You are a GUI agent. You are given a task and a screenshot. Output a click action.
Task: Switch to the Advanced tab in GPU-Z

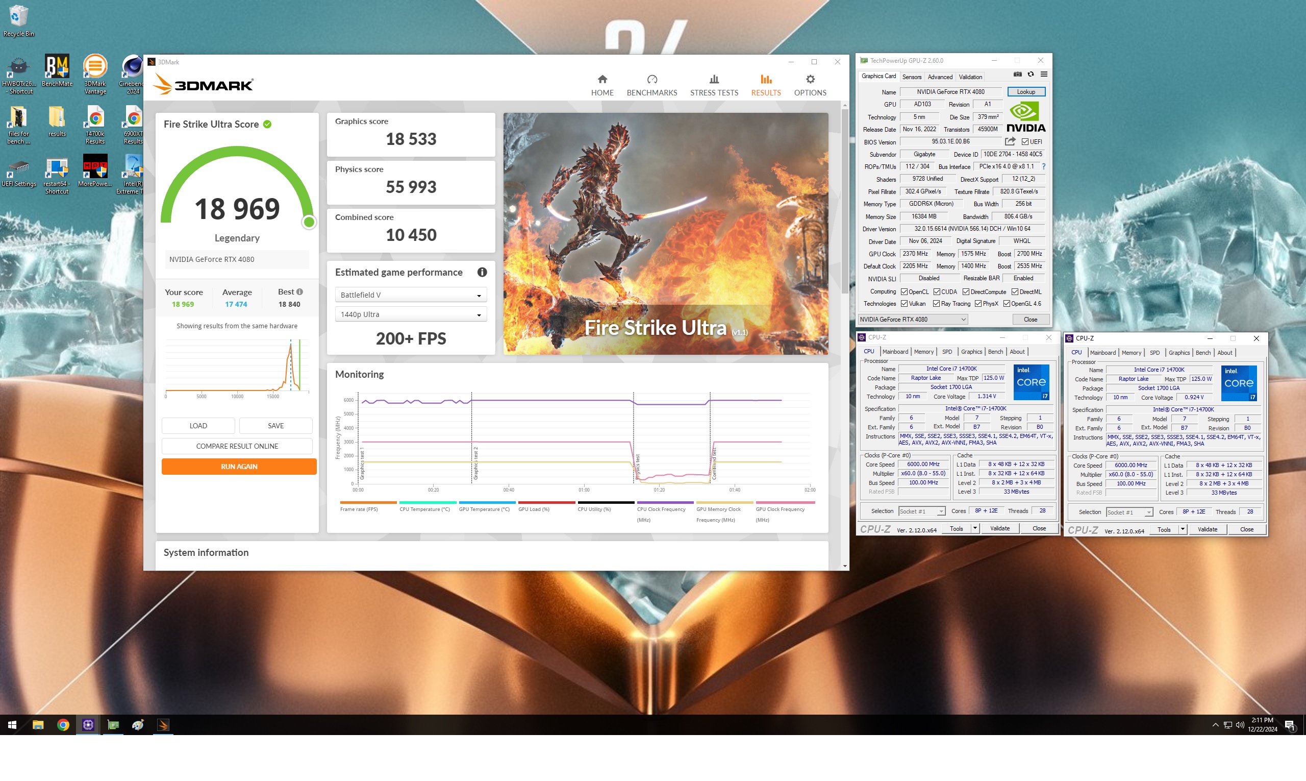[940, 77]
